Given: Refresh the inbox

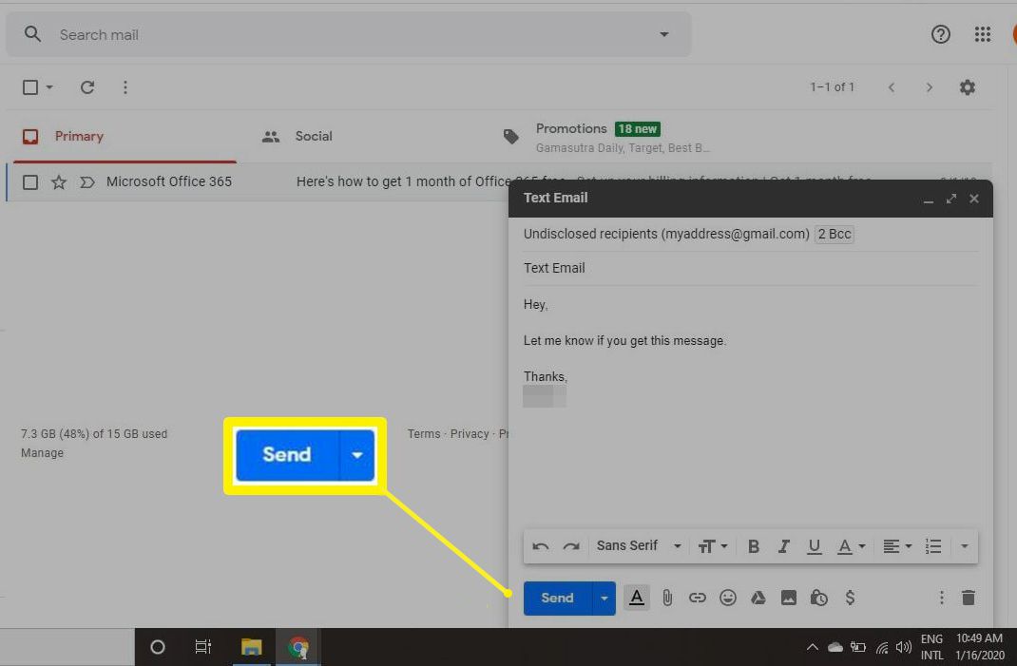Looking at the screenshot, I should pos(87,86).
